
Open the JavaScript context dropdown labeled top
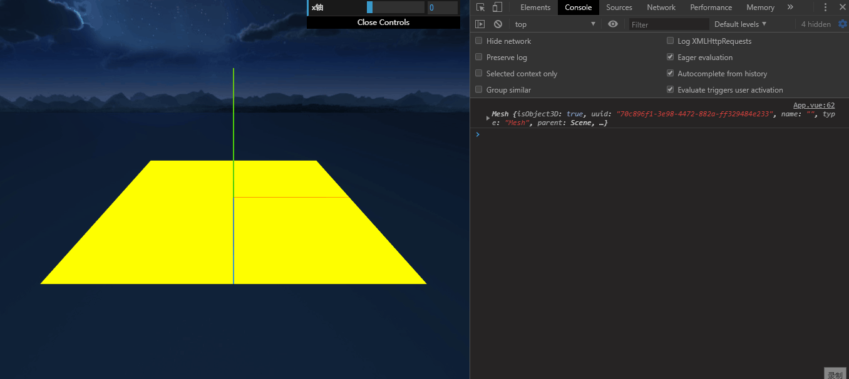pyautogui.click(x=553, y=24)
